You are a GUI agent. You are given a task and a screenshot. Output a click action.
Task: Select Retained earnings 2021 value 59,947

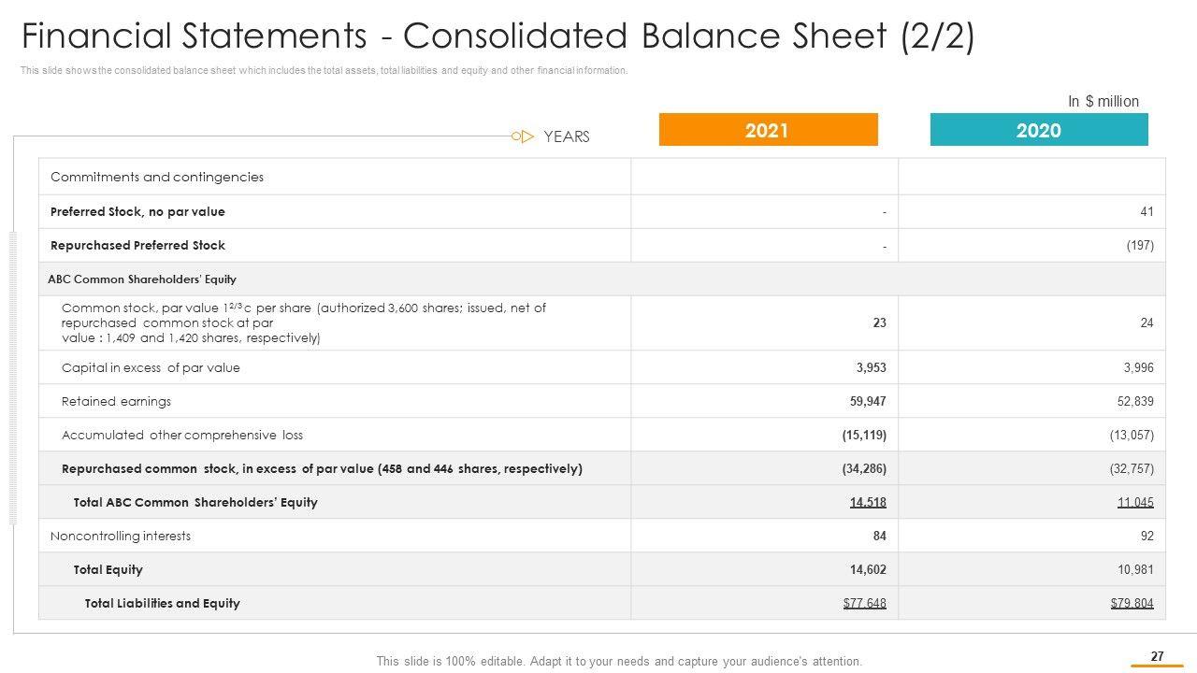867,401
